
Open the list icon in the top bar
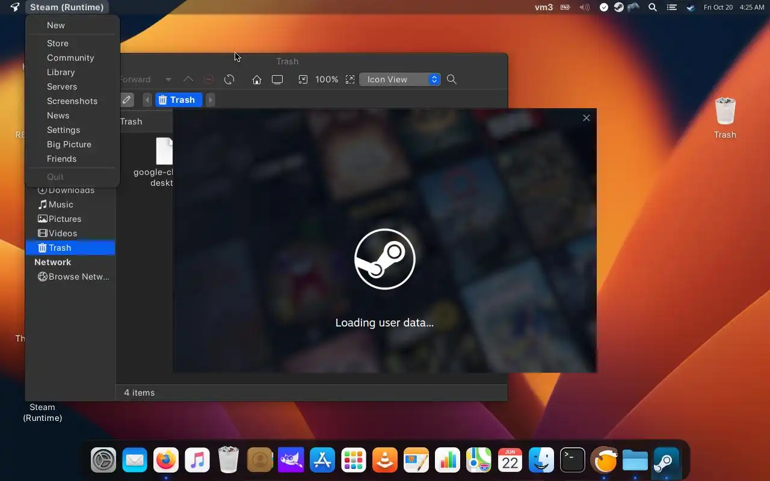click(672, 7)
